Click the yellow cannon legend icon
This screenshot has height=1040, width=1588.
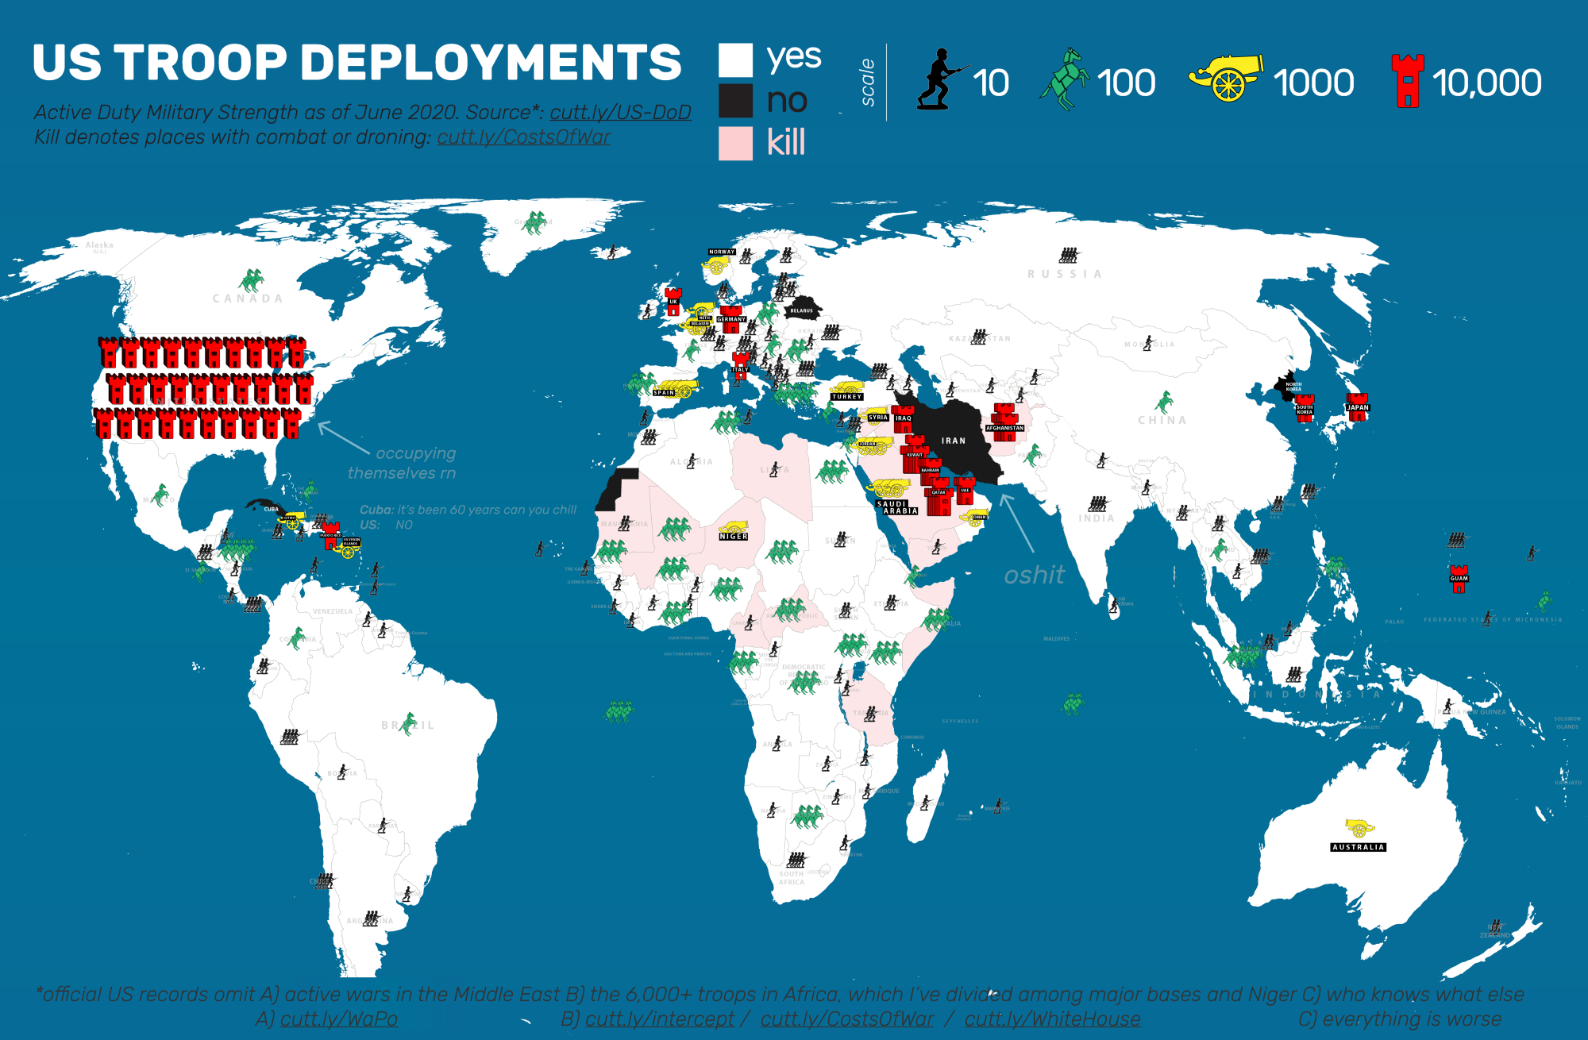click(x=1226, y=78)
